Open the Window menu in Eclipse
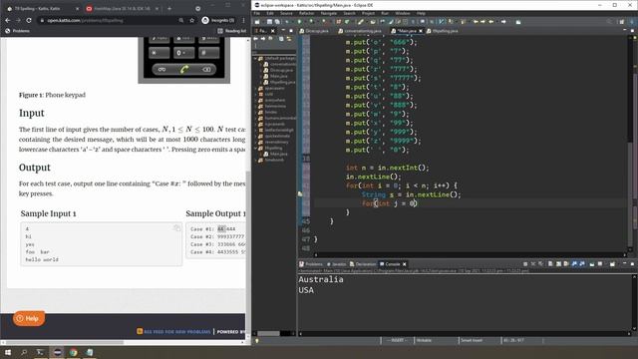638x359 pixels. click(x=403, y=13)
